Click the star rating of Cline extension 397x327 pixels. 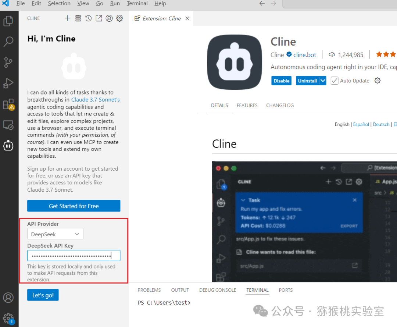pos(386,54)
